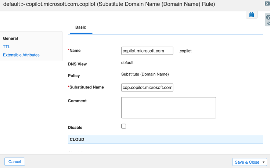Click the Name input field

(x=147, y=51)
